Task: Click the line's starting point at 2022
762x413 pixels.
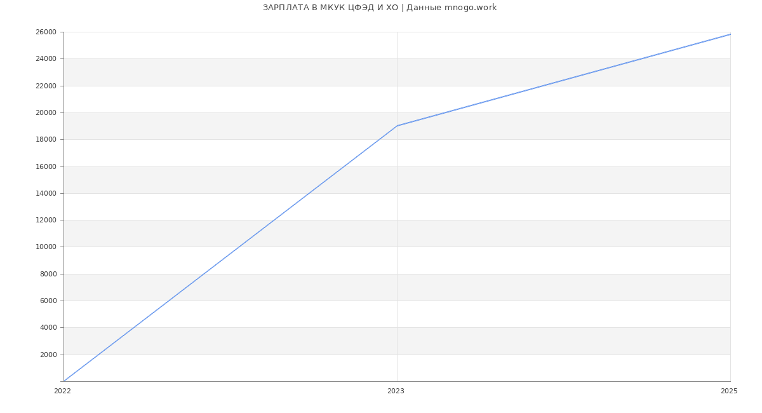Action: [64, 381]
